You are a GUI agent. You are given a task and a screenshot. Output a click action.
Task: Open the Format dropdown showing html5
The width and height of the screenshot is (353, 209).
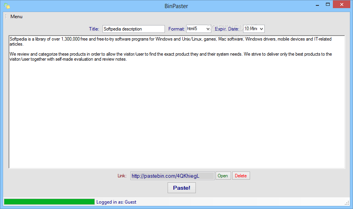pos(199,29)
